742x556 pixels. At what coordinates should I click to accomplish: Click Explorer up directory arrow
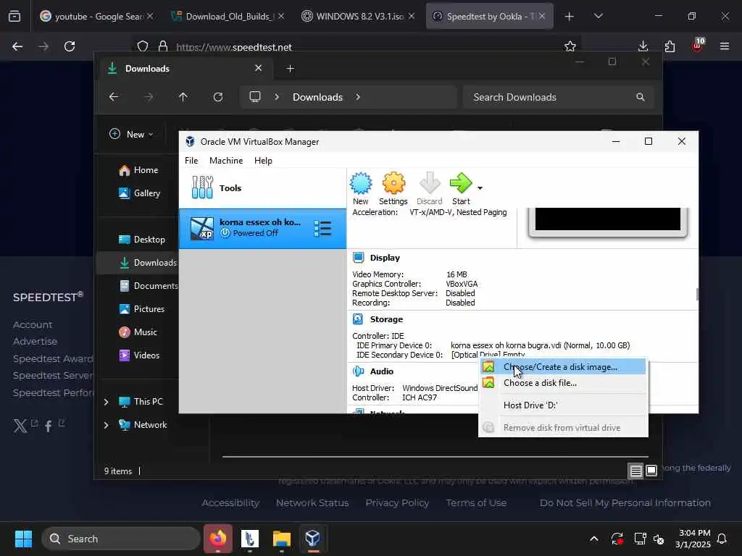183,97
